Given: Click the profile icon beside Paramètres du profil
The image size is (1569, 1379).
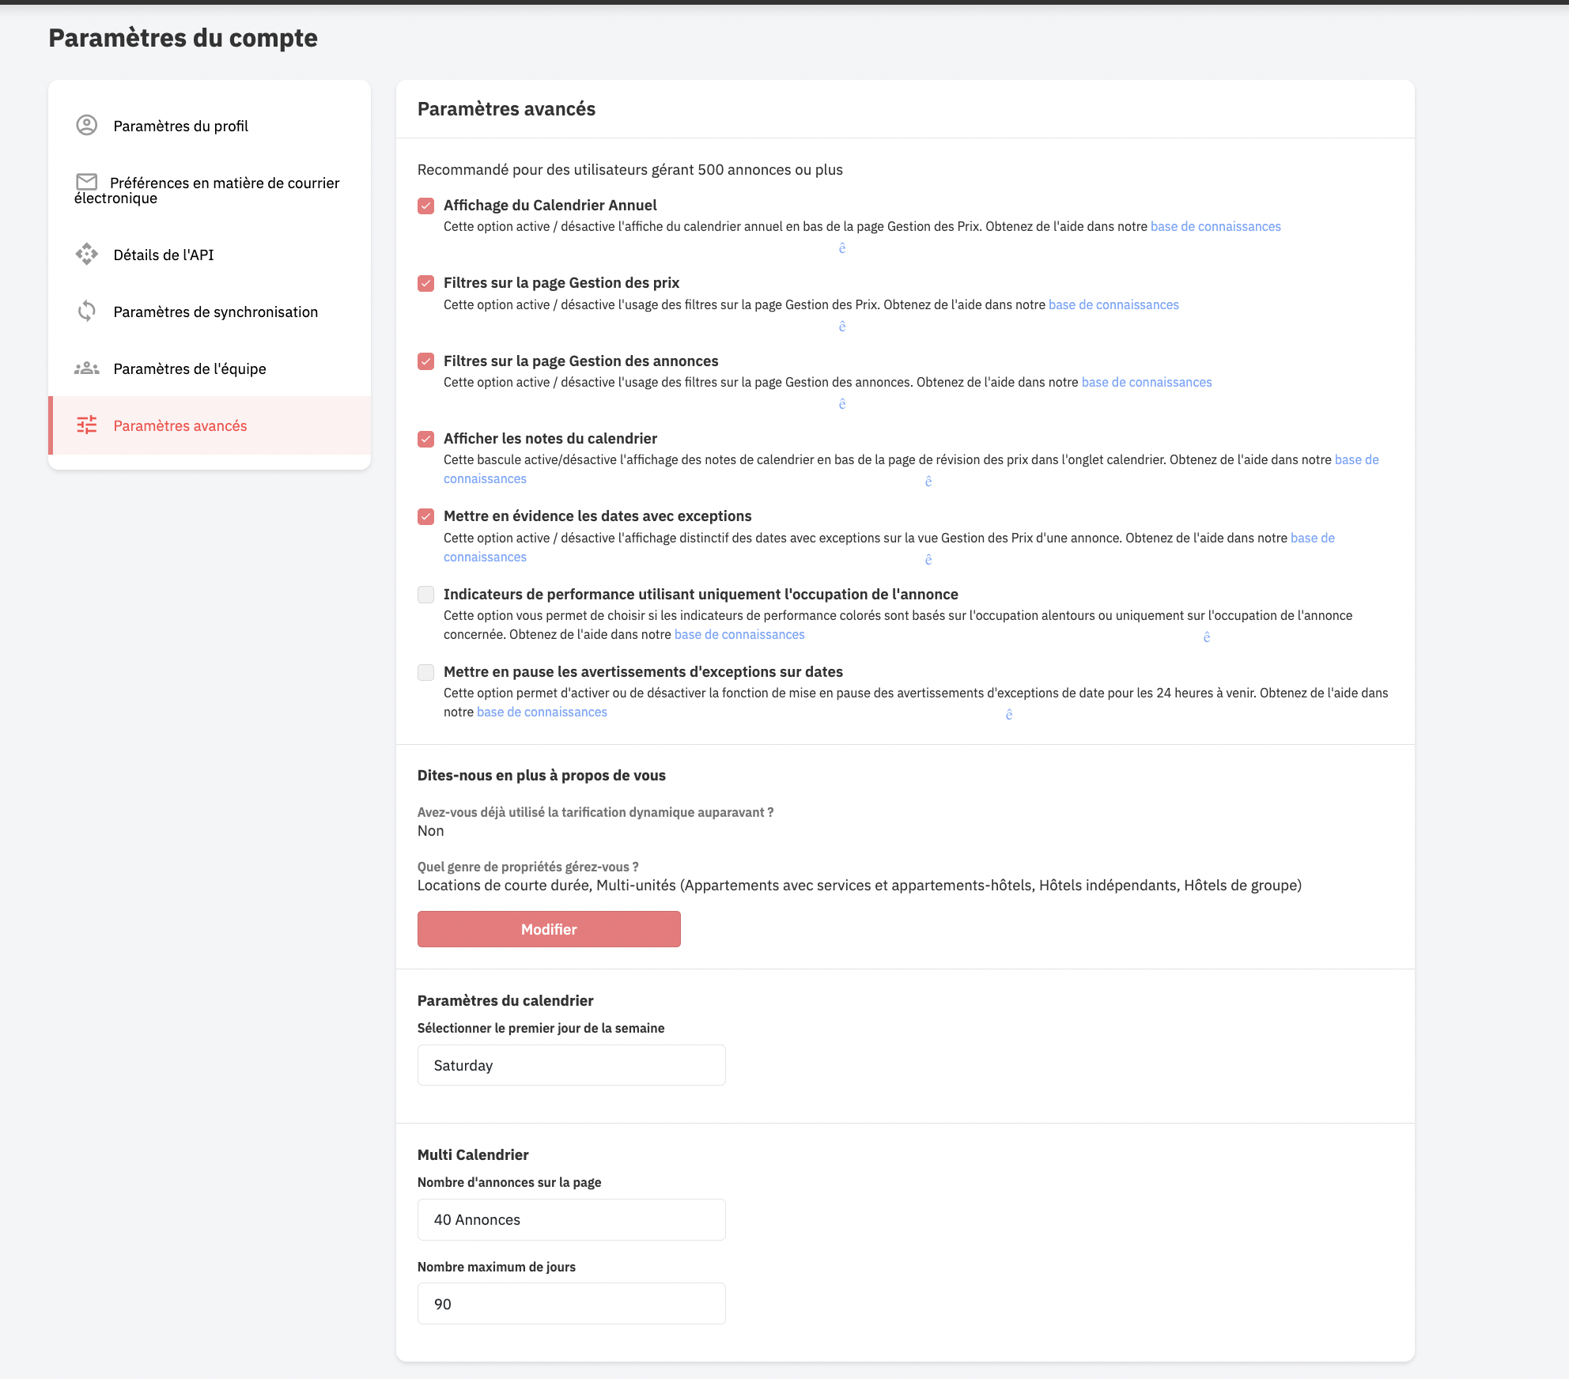Looking at the screenshot, I should click(86, 126).
